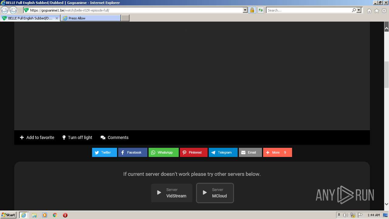This screenshot has height=219, width=389.
Task: Go back with the browser Back arrow
Action: pos(5,10)
